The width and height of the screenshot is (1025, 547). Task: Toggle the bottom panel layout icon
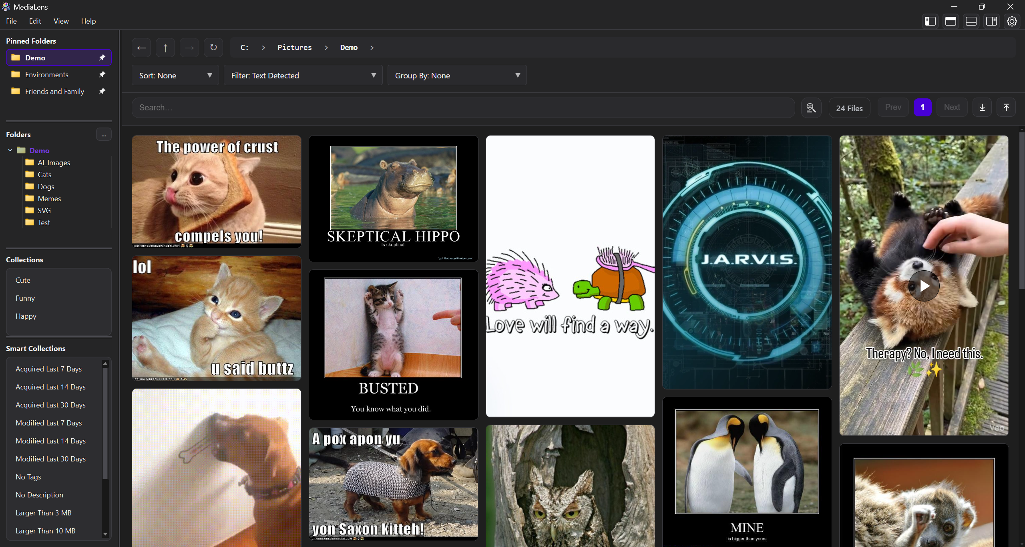(971, 21)
